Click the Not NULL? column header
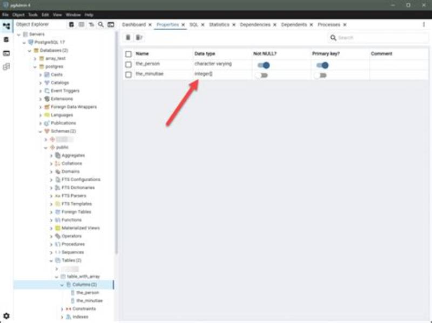432x323 pixels. pyautogui.click(x=265, y=53)
